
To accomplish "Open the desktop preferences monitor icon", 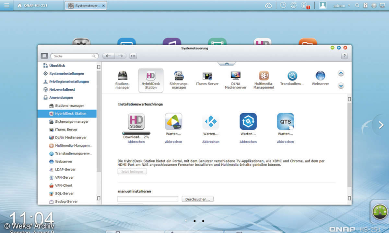I will tap(383, 6).
